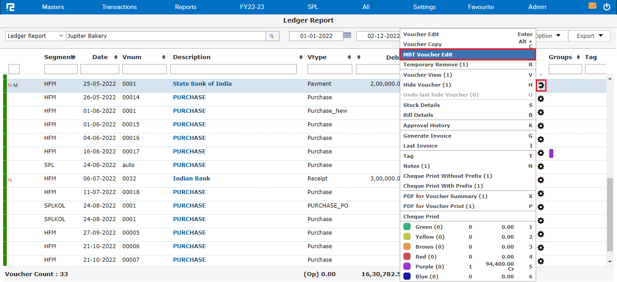The width and height of the screenshot is (617, 282).
Task: Open gear menu for voucher 00014 row
Action: coord(541,99)
